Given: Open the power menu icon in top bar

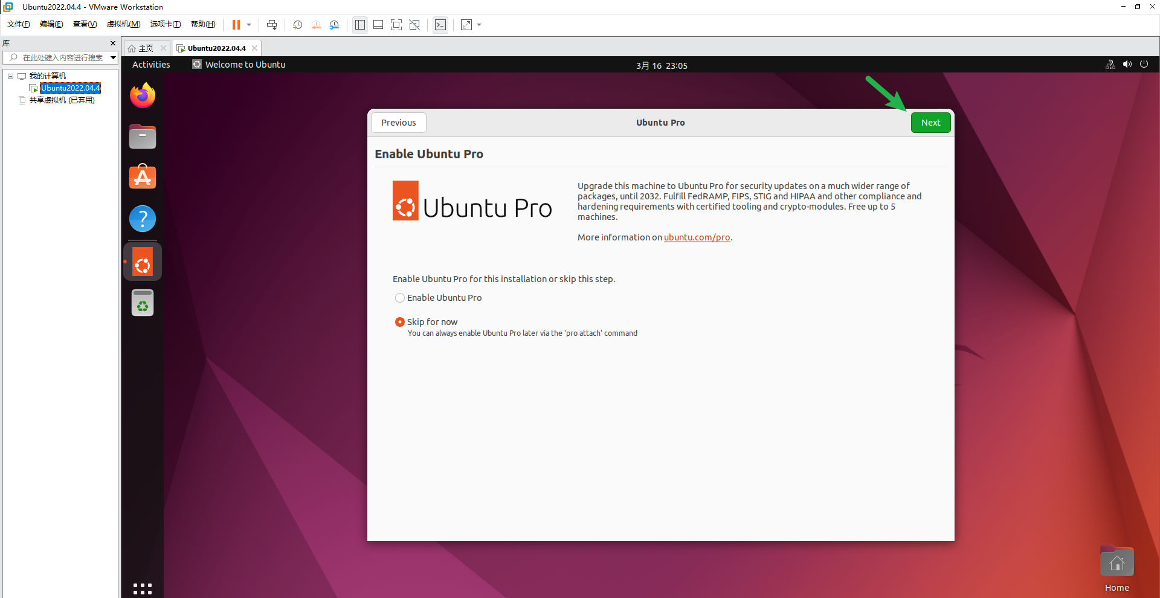Looking at the screenshot, I should click(1144, 65).
